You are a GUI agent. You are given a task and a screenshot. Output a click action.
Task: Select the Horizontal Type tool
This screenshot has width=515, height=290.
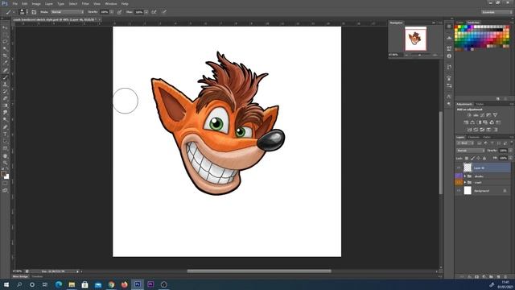[x=5, y=134]
